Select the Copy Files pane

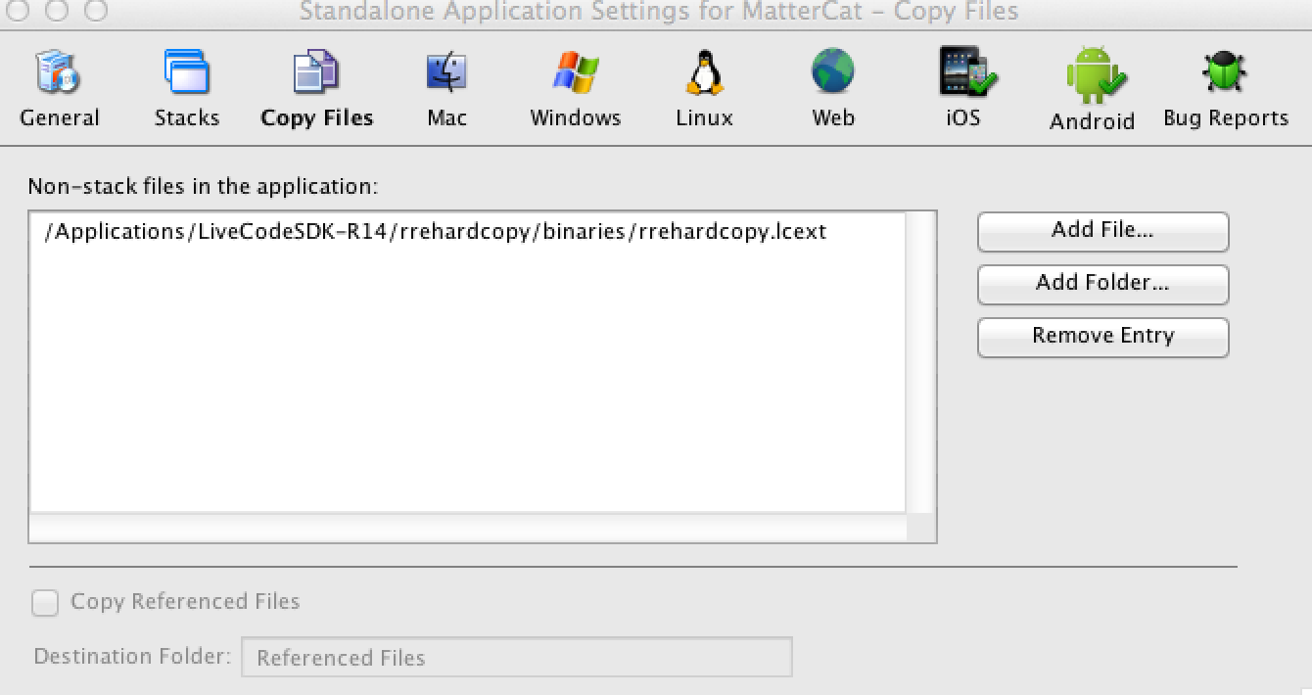click(316, 89)
